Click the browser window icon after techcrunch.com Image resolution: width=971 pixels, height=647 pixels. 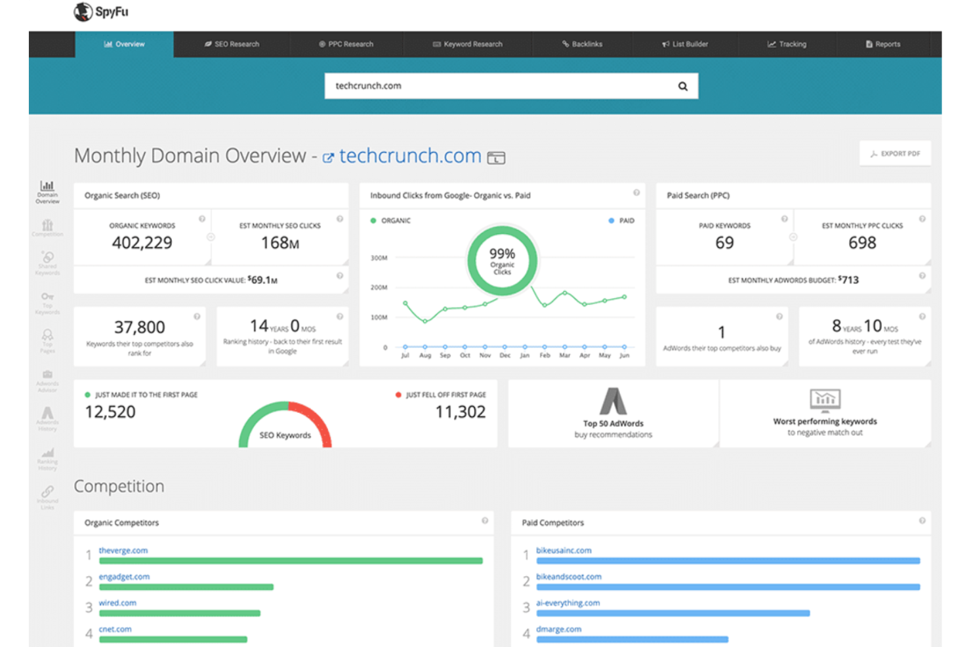496,158
